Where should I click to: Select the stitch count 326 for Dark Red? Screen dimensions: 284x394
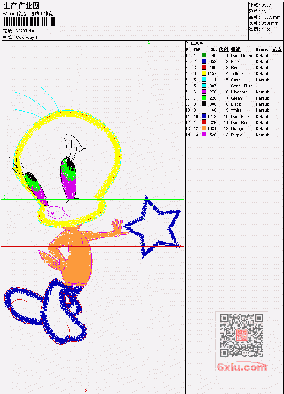(213, 123)
